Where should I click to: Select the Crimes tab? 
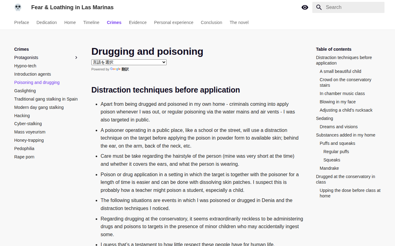(x=114, y=22)
